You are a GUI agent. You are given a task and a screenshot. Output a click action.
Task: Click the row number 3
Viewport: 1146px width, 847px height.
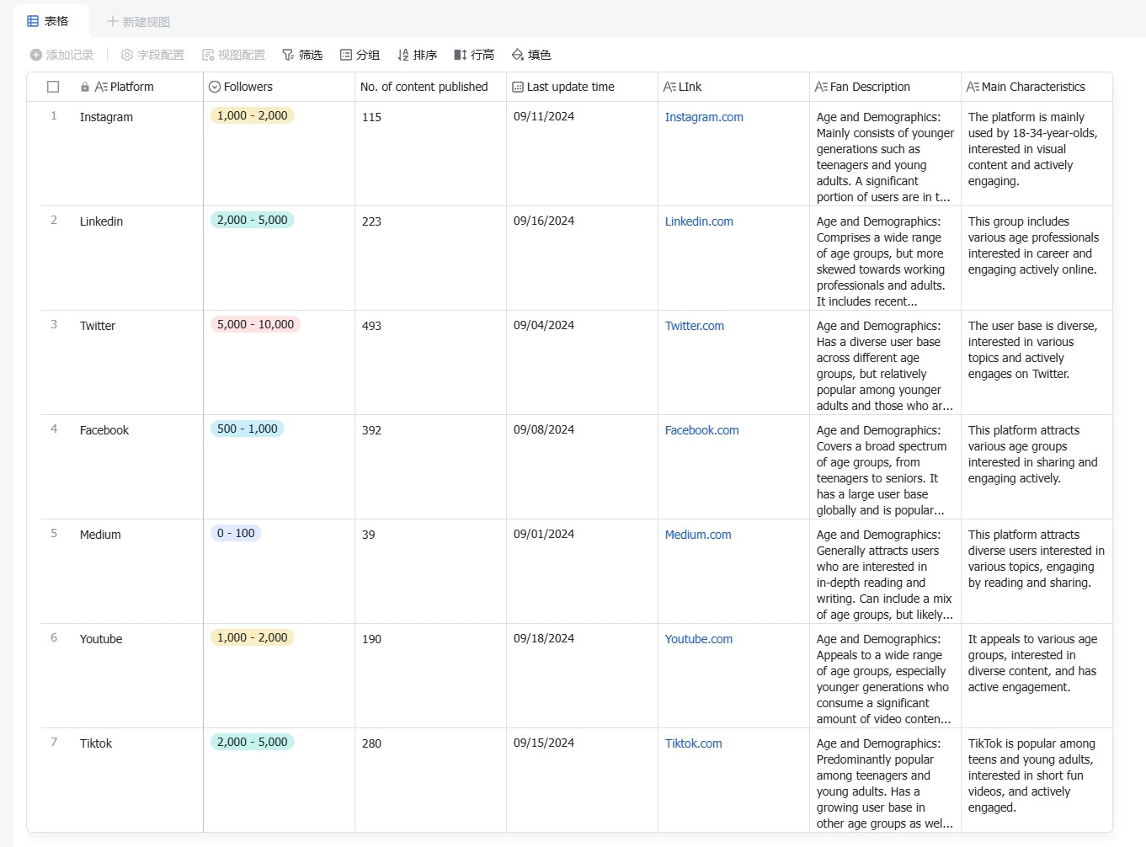[54, 324]
